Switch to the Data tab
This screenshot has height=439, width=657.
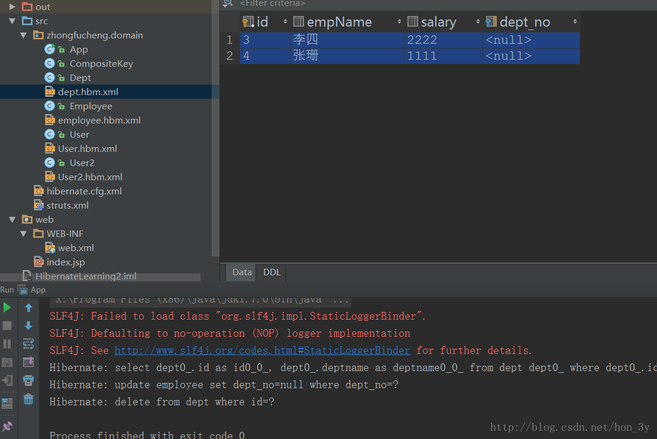pyautogui.click(x=242, y=272)
